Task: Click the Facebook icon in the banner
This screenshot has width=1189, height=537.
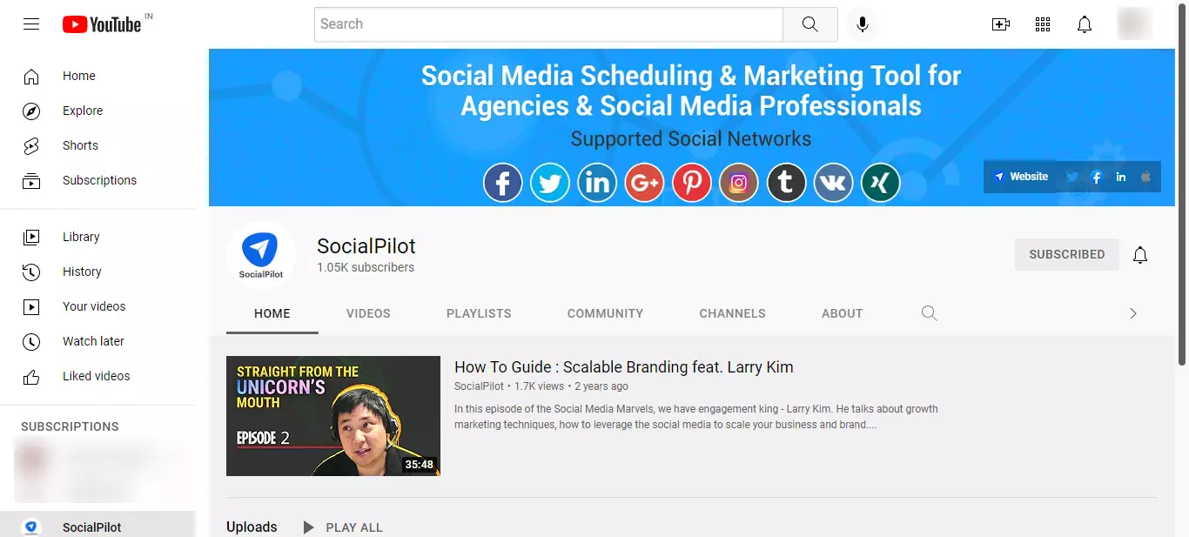Action: click(502, 182)
